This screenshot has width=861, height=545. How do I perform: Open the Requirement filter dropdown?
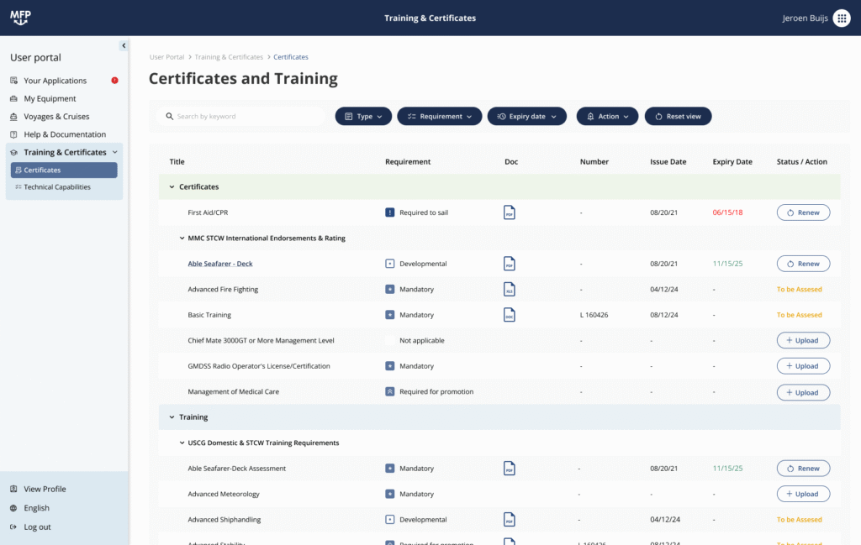click(x=439, y=116)
